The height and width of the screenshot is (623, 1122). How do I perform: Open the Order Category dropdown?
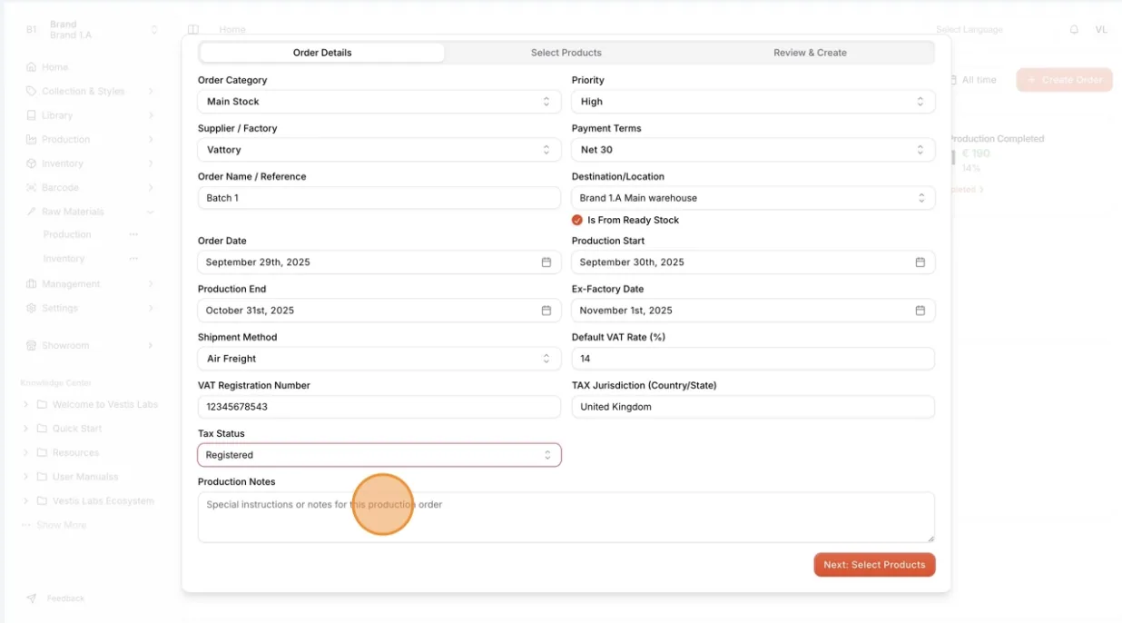click(379, 102)
